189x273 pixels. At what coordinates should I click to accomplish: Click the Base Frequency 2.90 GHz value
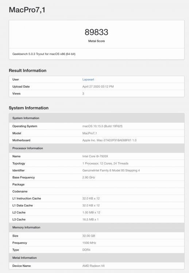click(x=89, y=177)
